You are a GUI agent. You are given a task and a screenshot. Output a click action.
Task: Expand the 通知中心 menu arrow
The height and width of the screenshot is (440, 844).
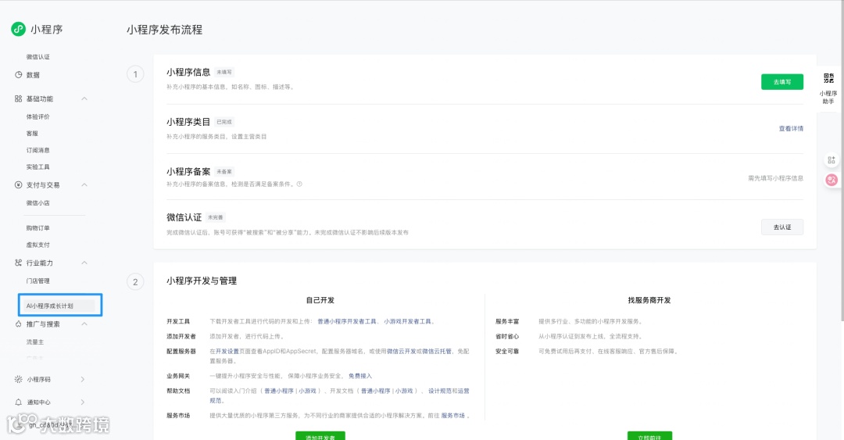(82, 402)
